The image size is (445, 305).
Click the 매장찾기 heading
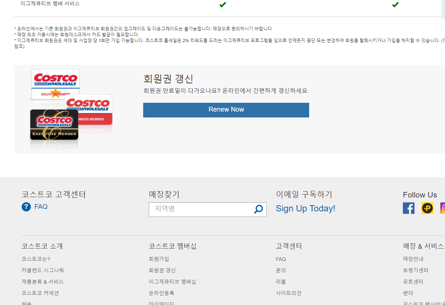click(164, 195)
